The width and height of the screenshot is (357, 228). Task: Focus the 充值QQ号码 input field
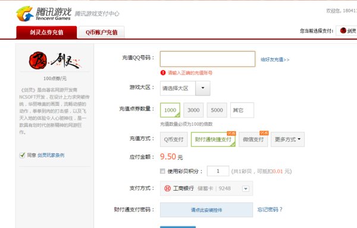pyautogui.click(x=208, y=59)
